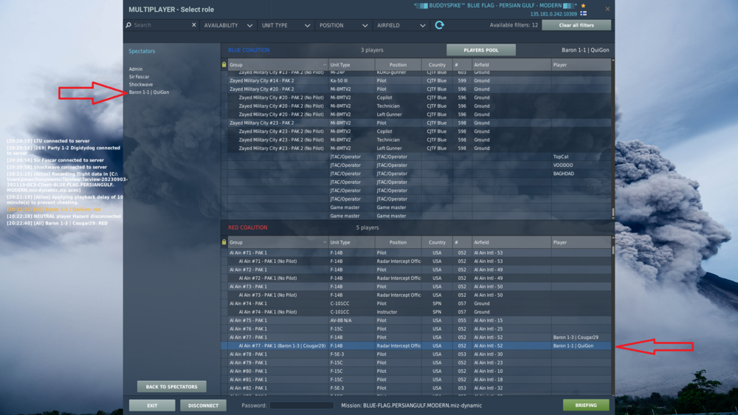Click the Spectators heading
The image size is (738, 415).
142,51
